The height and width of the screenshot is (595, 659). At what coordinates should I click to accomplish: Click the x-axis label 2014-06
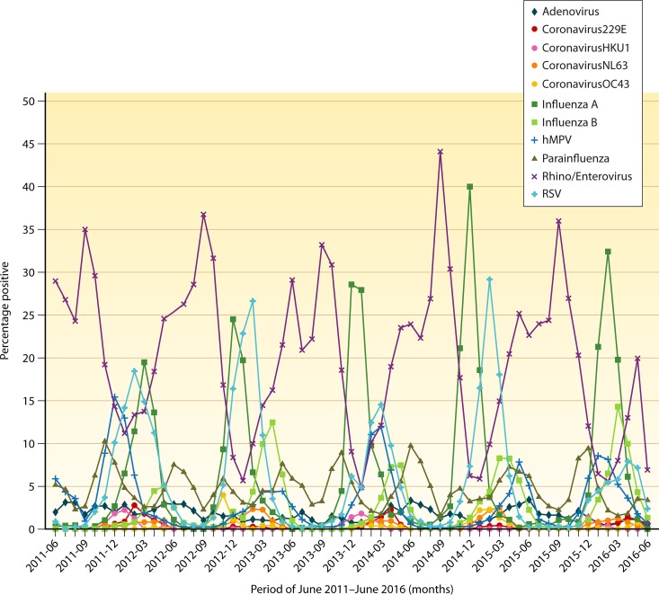click(398, 555)
